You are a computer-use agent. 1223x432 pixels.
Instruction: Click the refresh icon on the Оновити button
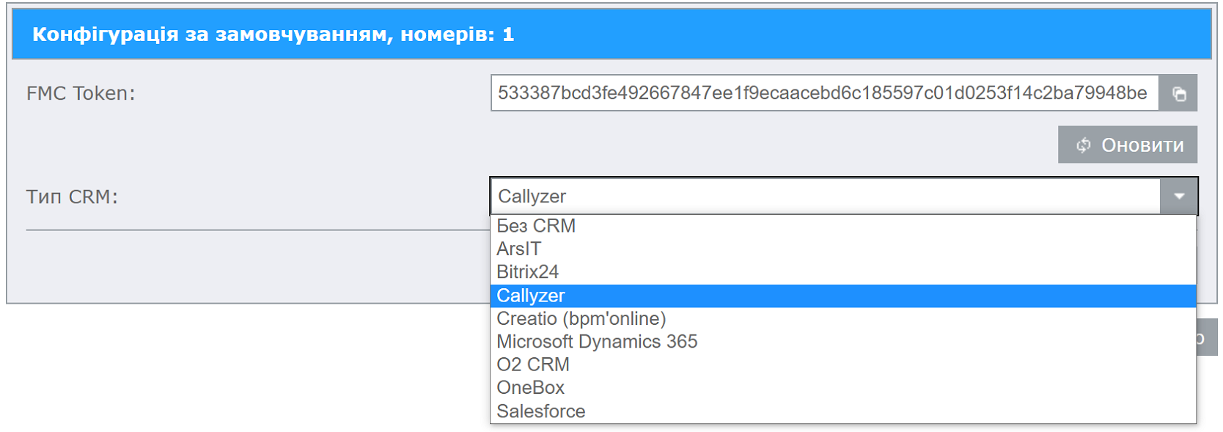[x=1084, y=144]
